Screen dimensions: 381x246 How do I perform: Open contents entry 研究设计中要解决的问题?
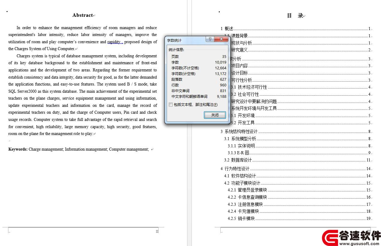point(301,101)
